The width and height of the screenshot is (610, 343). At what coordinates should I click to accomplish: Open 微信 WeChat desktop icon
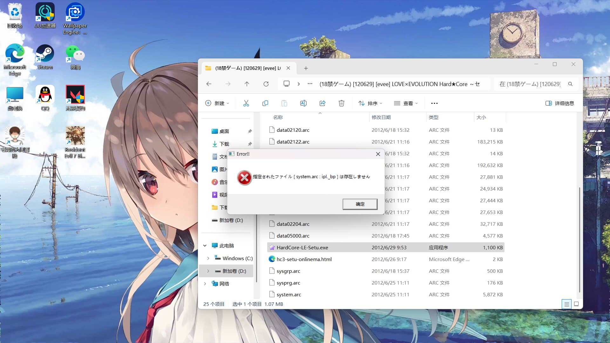coord(75,57)
